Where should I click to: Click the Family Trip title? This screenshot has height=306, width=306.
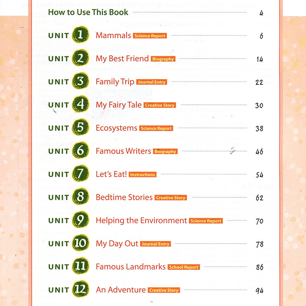pyautogui.click(x=115, y=82)
